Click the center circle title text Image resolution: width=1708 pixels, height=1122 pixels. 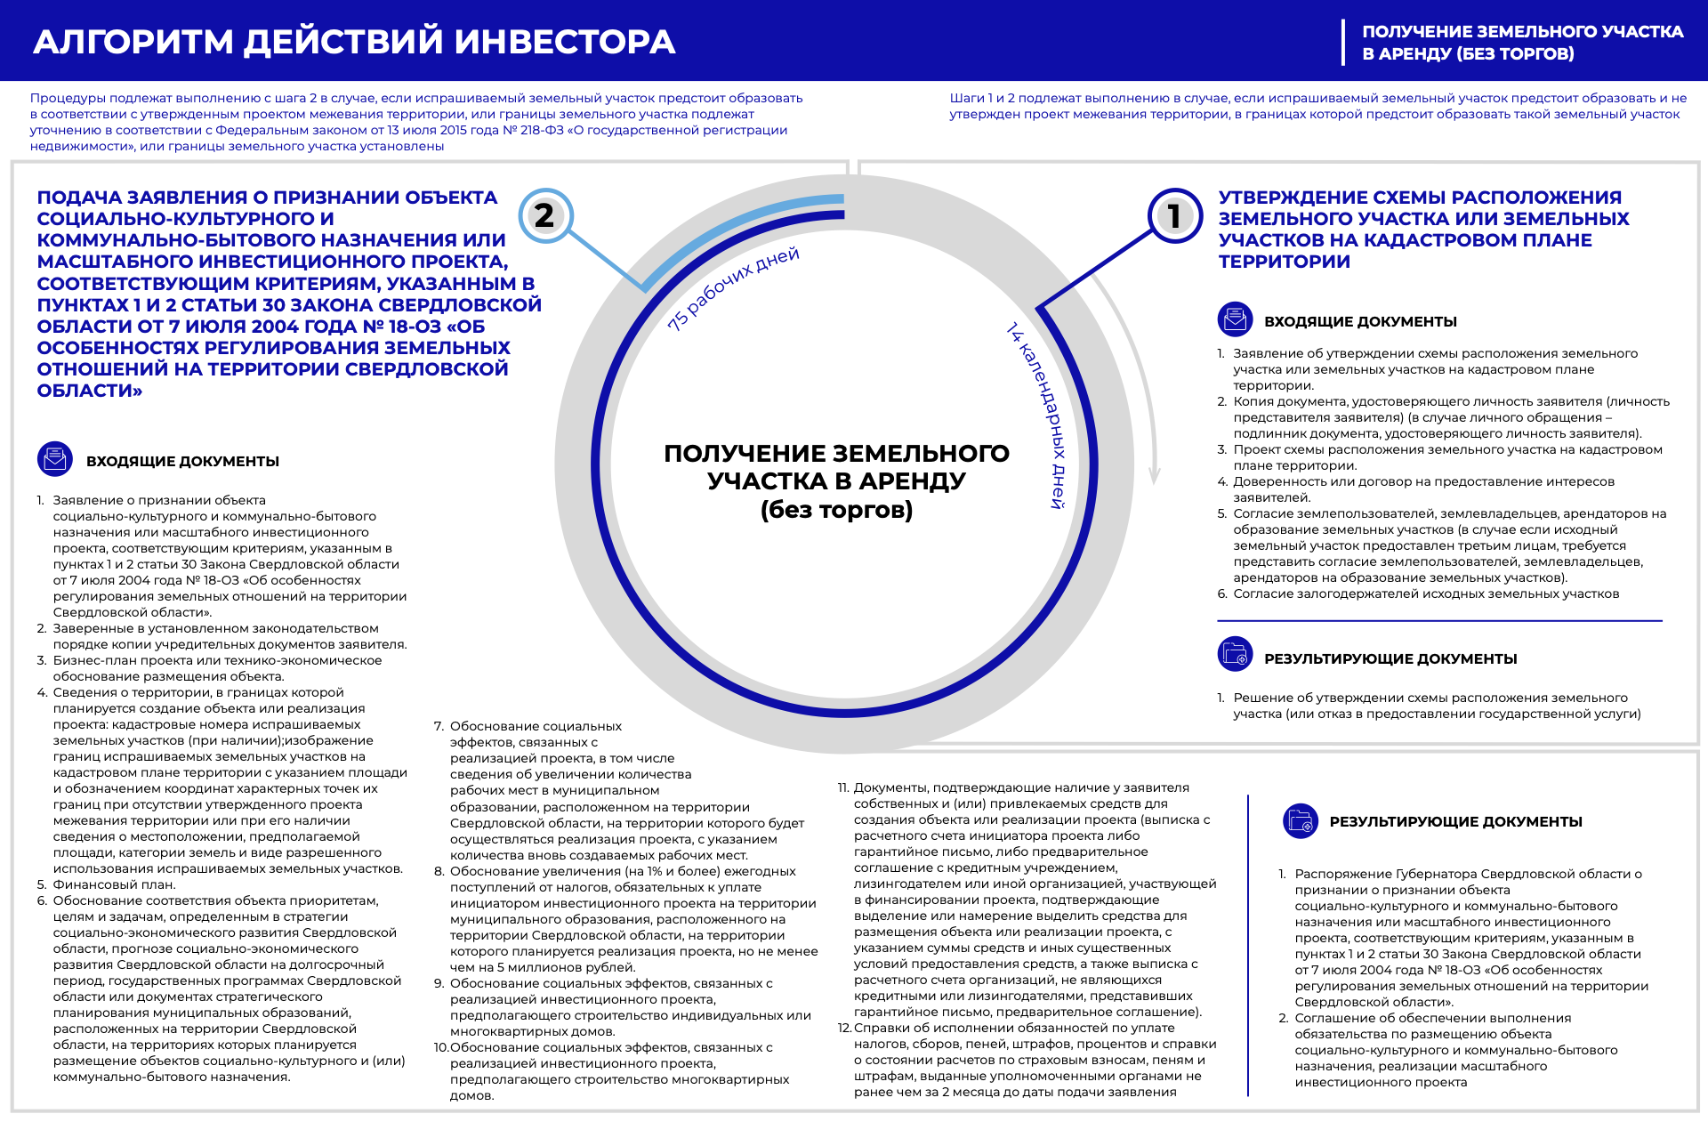pyautogui.click(x=836, y=480)
